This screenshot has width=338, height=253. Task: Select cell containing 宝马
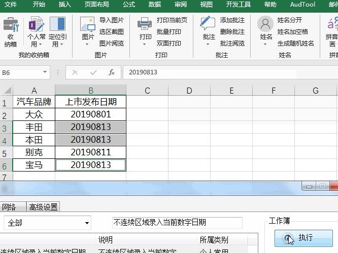click(x=34, y=165)
